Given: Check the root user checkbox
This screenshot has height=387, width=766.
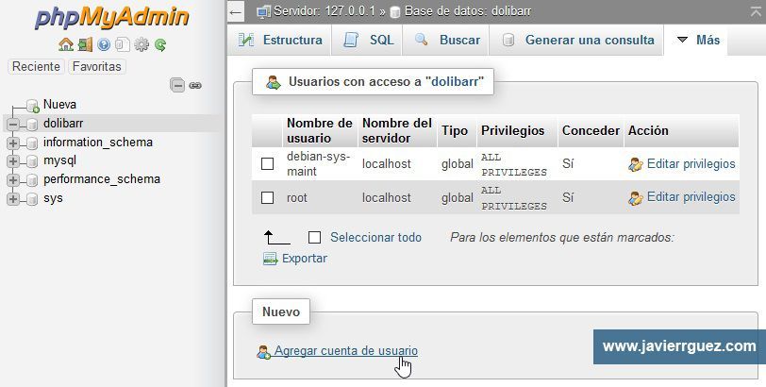Looking at the screenshot, I should point(267,197).
